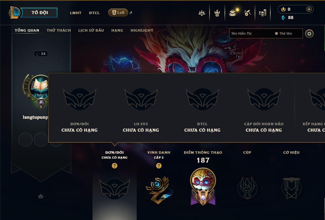Select the ĐTCL game mode

(x=94, y=13)
